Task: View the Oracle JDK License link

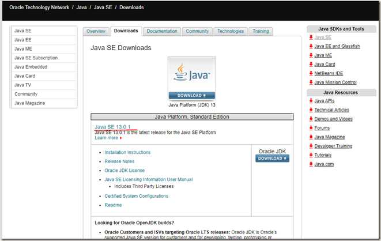Action: pyautogui.click(x=125, y=170)
